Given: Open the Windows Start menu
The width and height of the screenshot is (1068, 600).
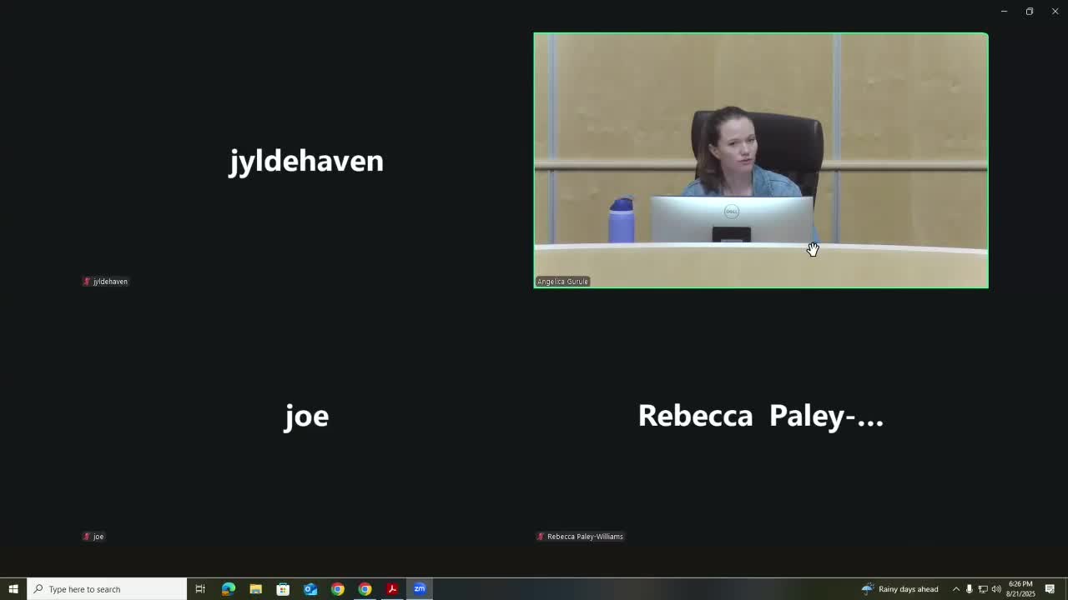Looking at the screenshot, I should 13,589.
